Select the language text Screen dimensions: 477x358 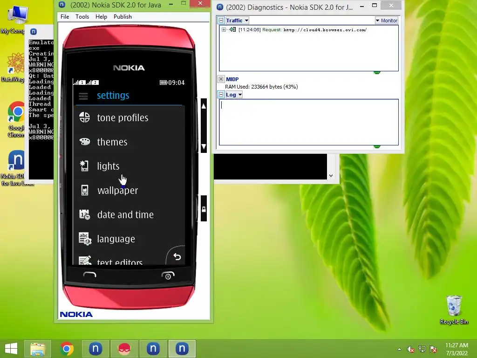click(x=116, y=239)
